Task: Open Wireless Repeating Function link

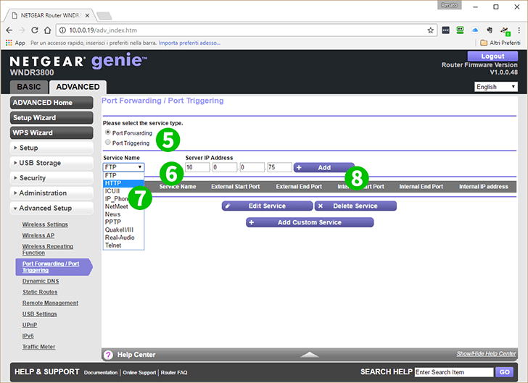Action: [47, 250]
